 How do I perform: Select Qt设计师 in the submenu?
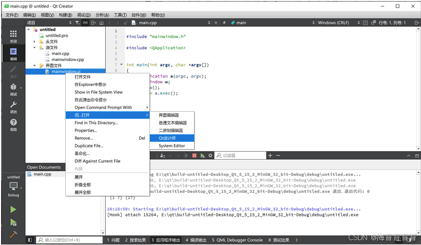[172, 138]
